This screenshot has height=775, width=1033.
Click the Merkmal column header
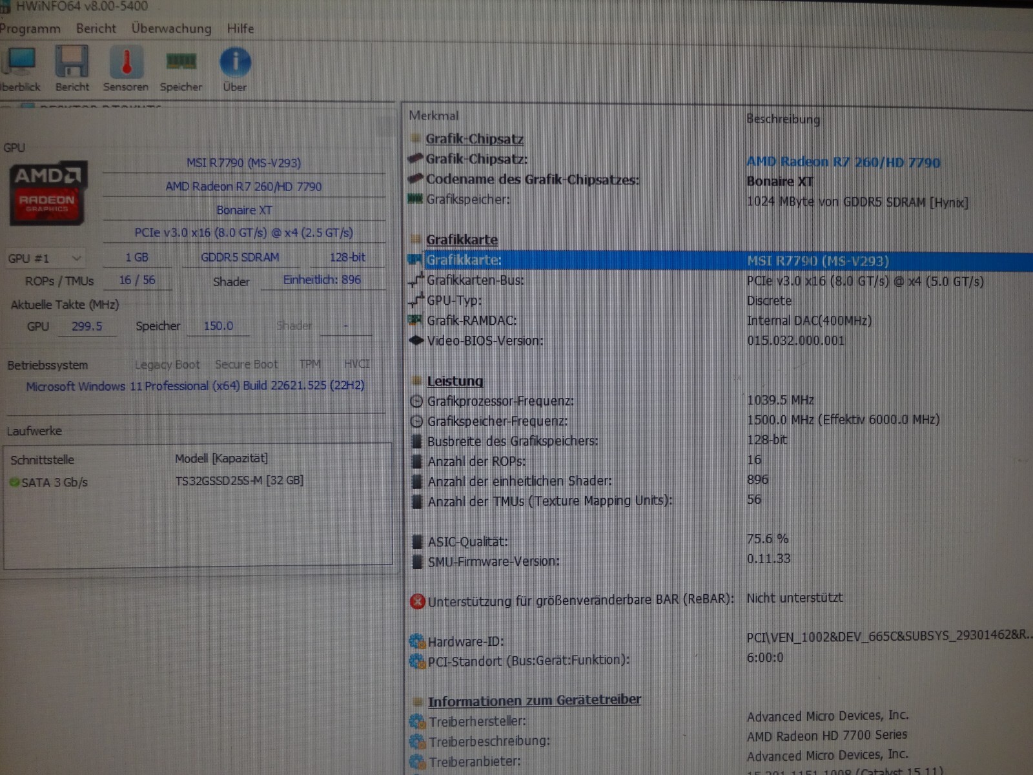434,116
